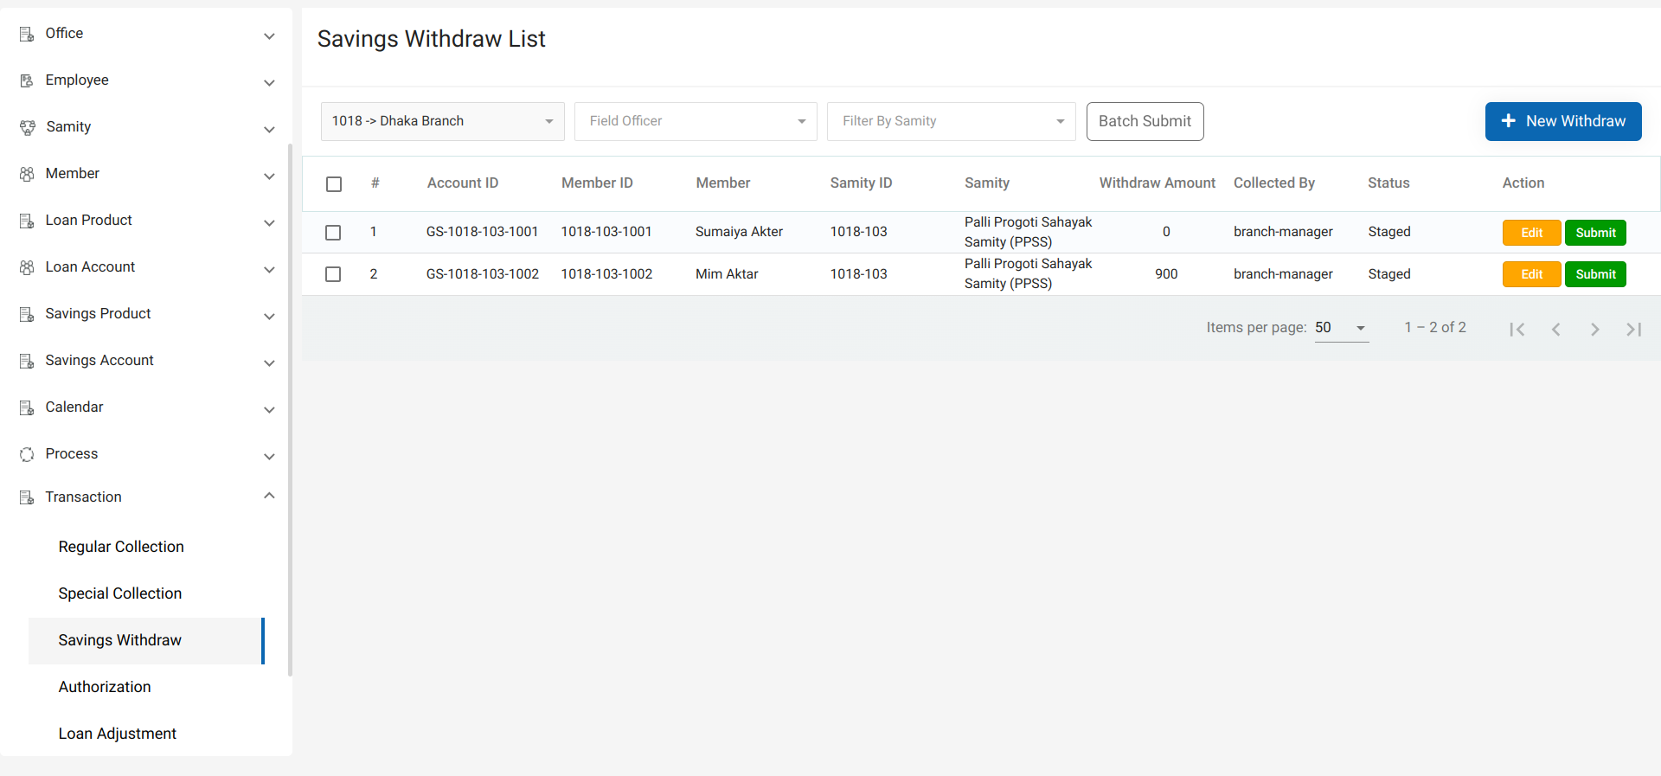The height and width of the screenshot is (776, 1661).
Task: Expand the Loan Account menu chevron
Action: (x=269, y=270)
